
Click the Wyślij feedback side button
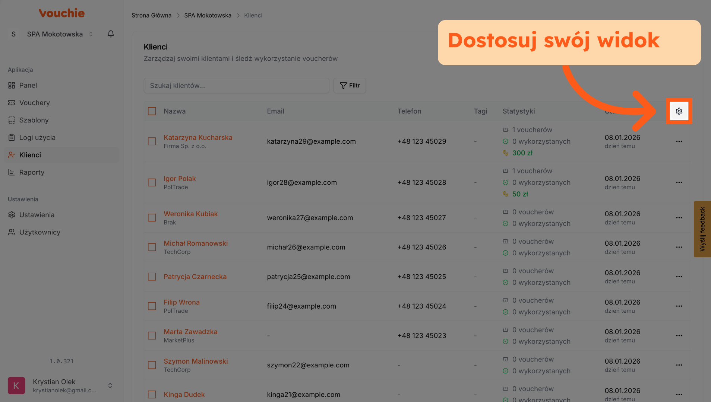pyautogui.click(x=702, y=229)
